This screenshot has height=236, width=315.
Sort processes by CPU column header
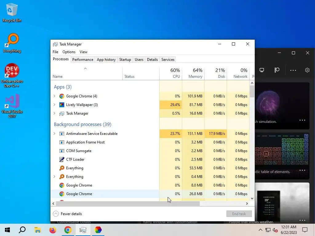tap(171, 73)
